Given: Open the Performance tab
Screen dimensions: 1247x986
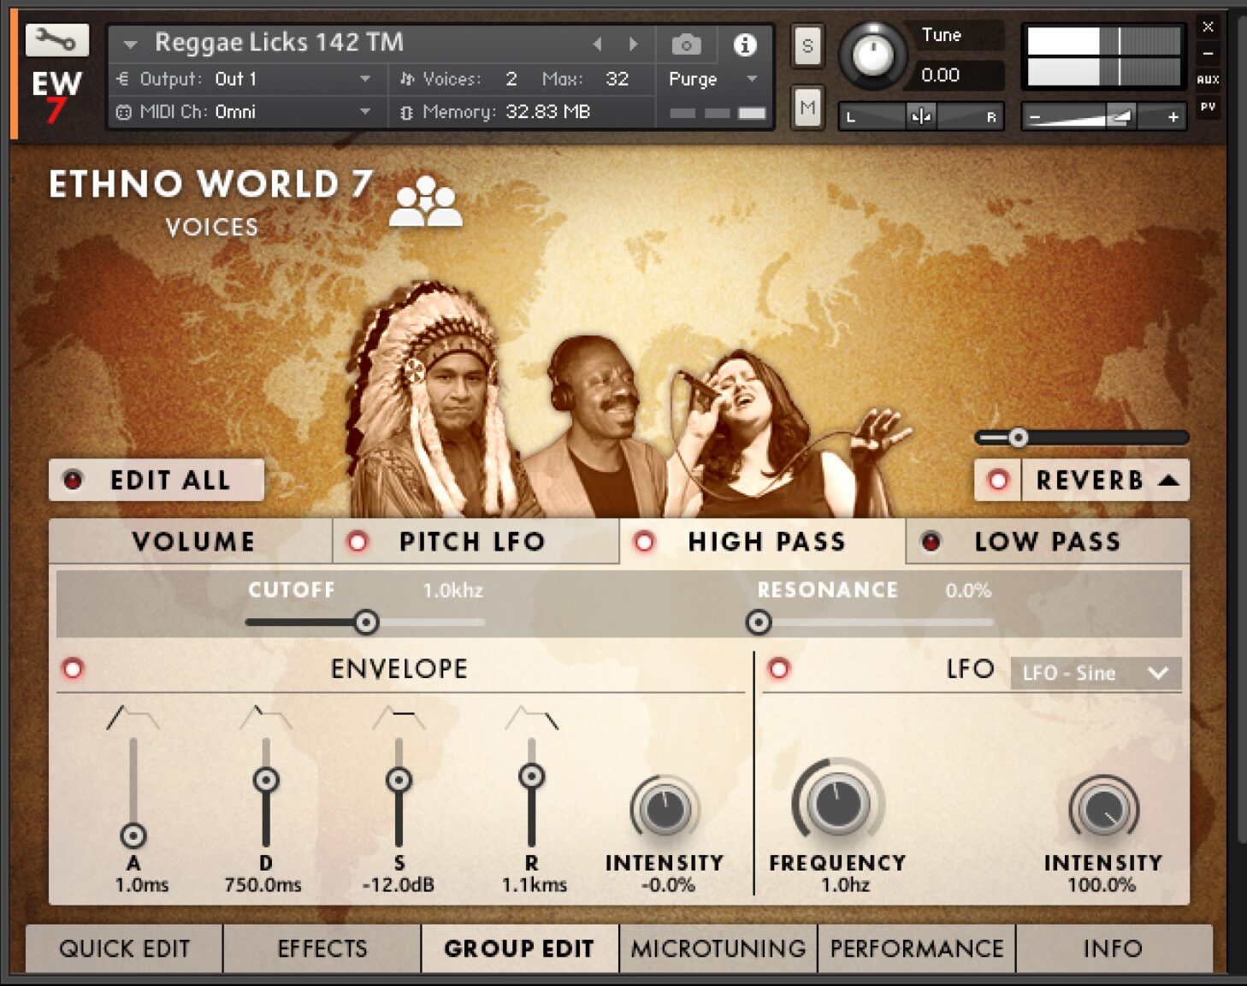Looking at the screenshot, I should 917,948.
